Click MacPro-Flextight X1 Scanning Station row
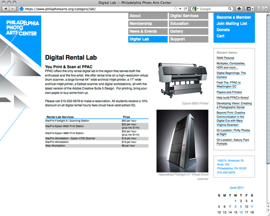 pos(97,121)
